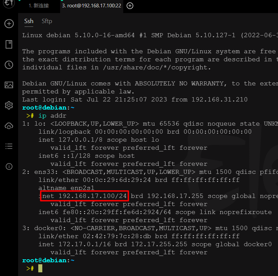
Task: Click the highlighted inet 192.168.17.100/24 address
Action: (x=84, y=196)
